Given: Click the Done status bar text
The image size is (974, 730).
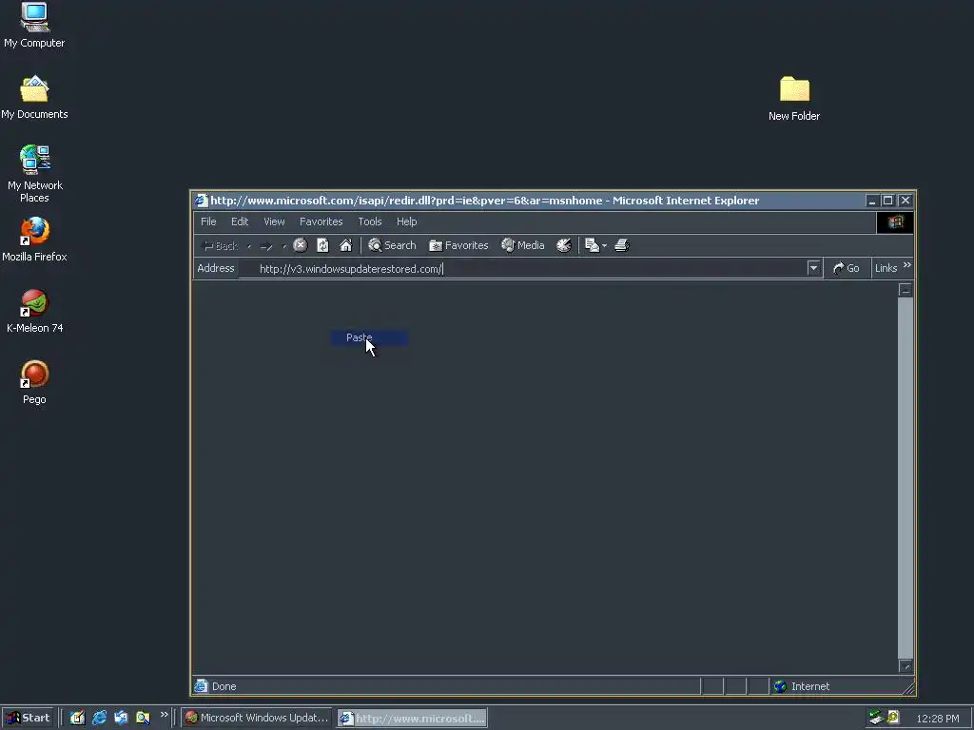Looking at the screenshot, I should coord(224,686).
